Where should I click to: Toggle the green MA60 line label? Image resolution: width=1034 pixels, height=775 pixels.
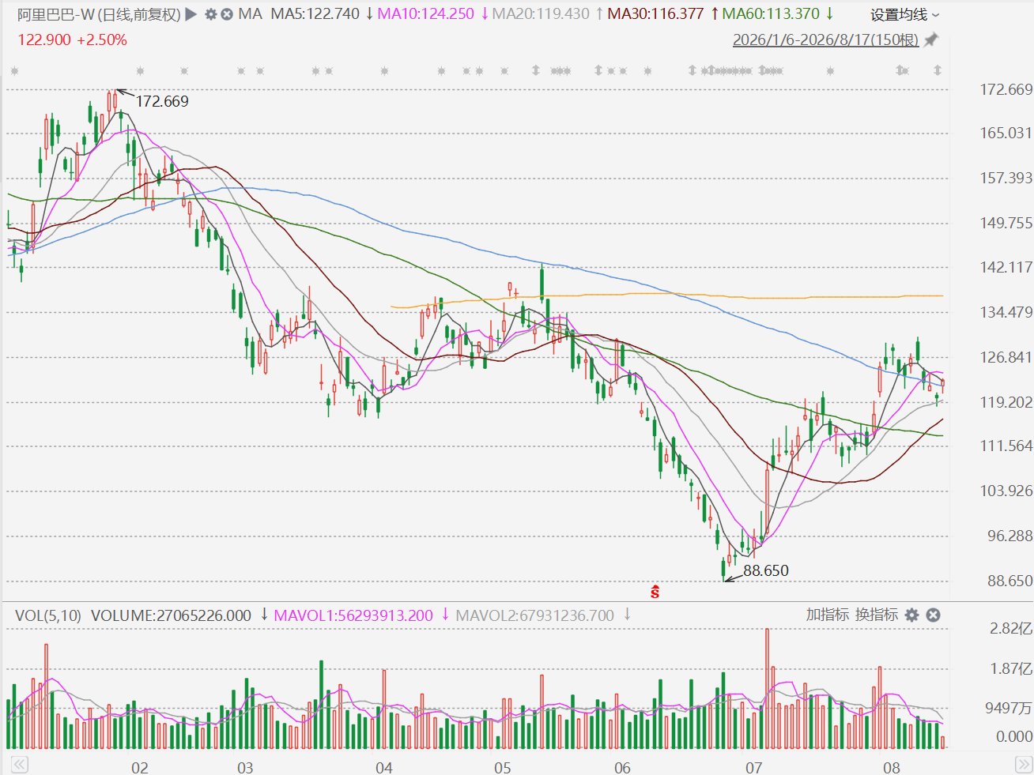772,14
